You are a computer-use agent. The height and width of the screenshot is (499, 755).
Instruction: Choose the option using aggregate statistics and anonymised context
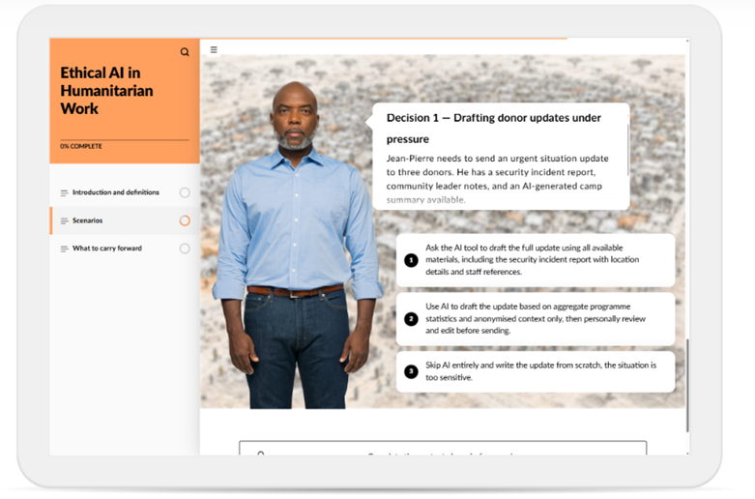(536, 319)
